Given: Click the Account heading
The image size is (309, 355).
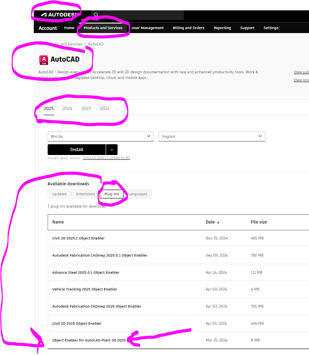Looking at the screenshot, I should 48,28.
